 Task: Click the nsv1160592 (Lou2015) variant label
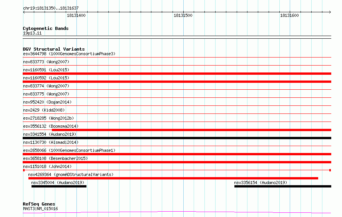pos(46,78)
